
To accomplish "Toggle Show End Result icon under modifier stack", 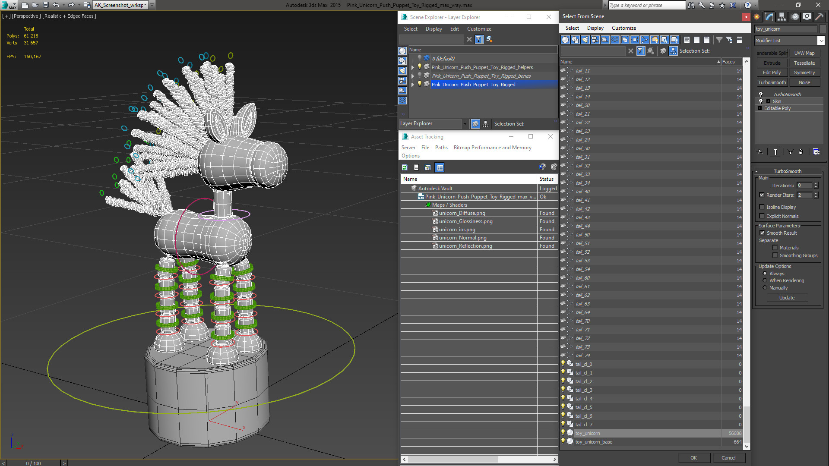I will (775, 152).
